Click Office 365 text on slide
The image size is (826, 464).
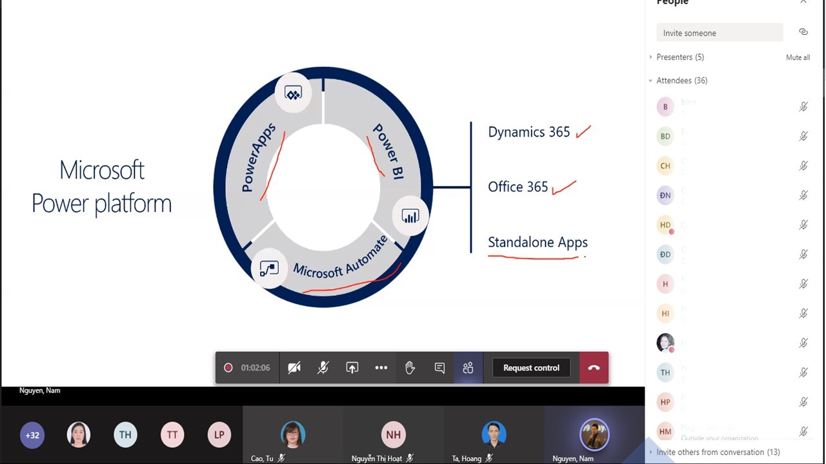[x=518, y=187]
